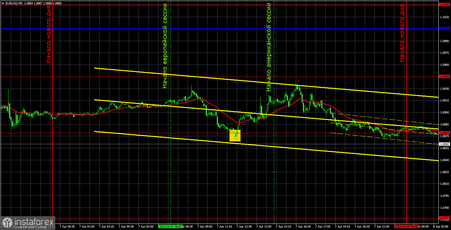
Task: Click the green 2022.04.07 08:00 time label
Action: pyautogui.click(x=170, y=226)
